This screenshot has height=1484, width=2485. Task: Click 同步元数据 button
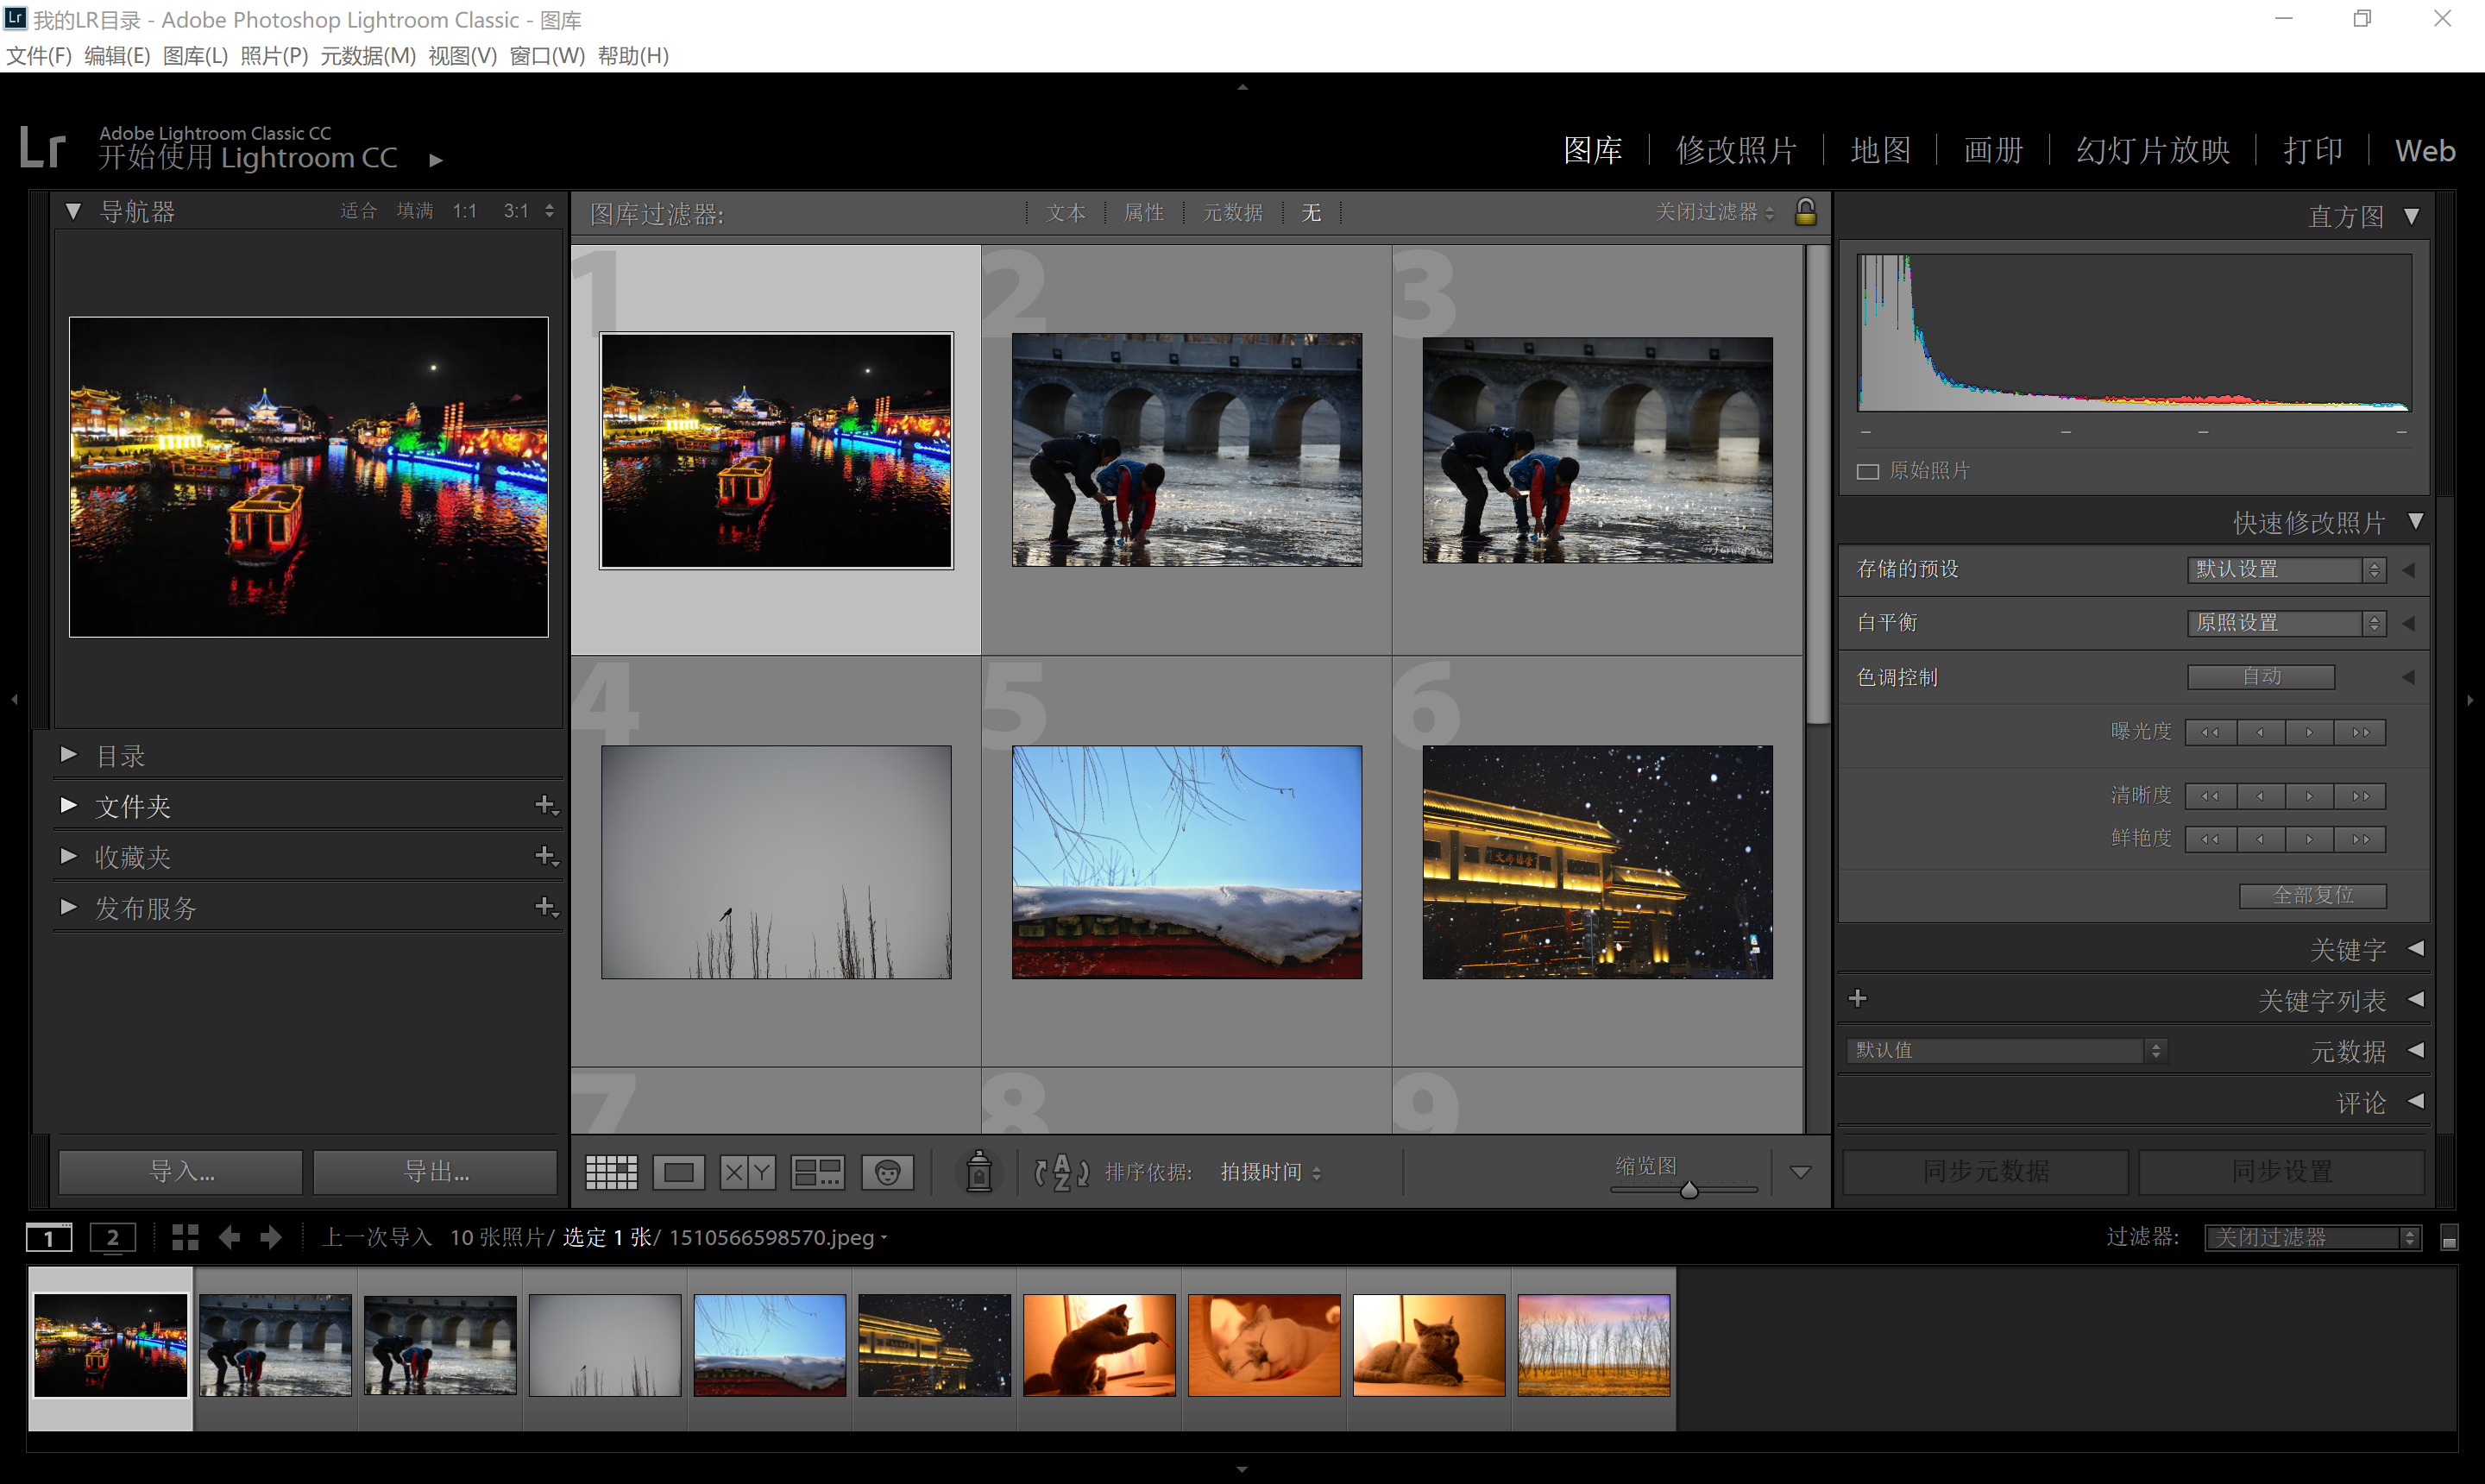[x=1986, y=1172]
